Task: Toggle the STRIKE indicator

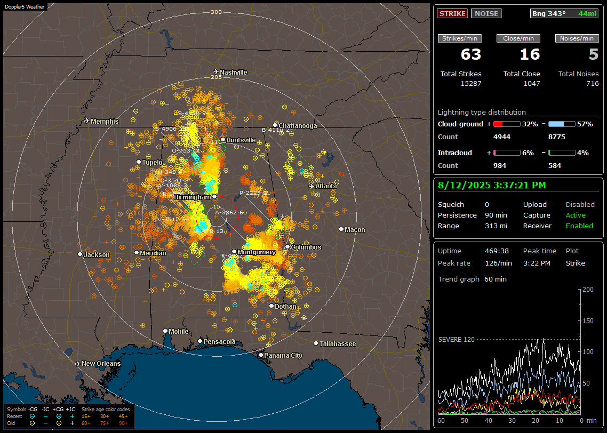Action: 452,13
